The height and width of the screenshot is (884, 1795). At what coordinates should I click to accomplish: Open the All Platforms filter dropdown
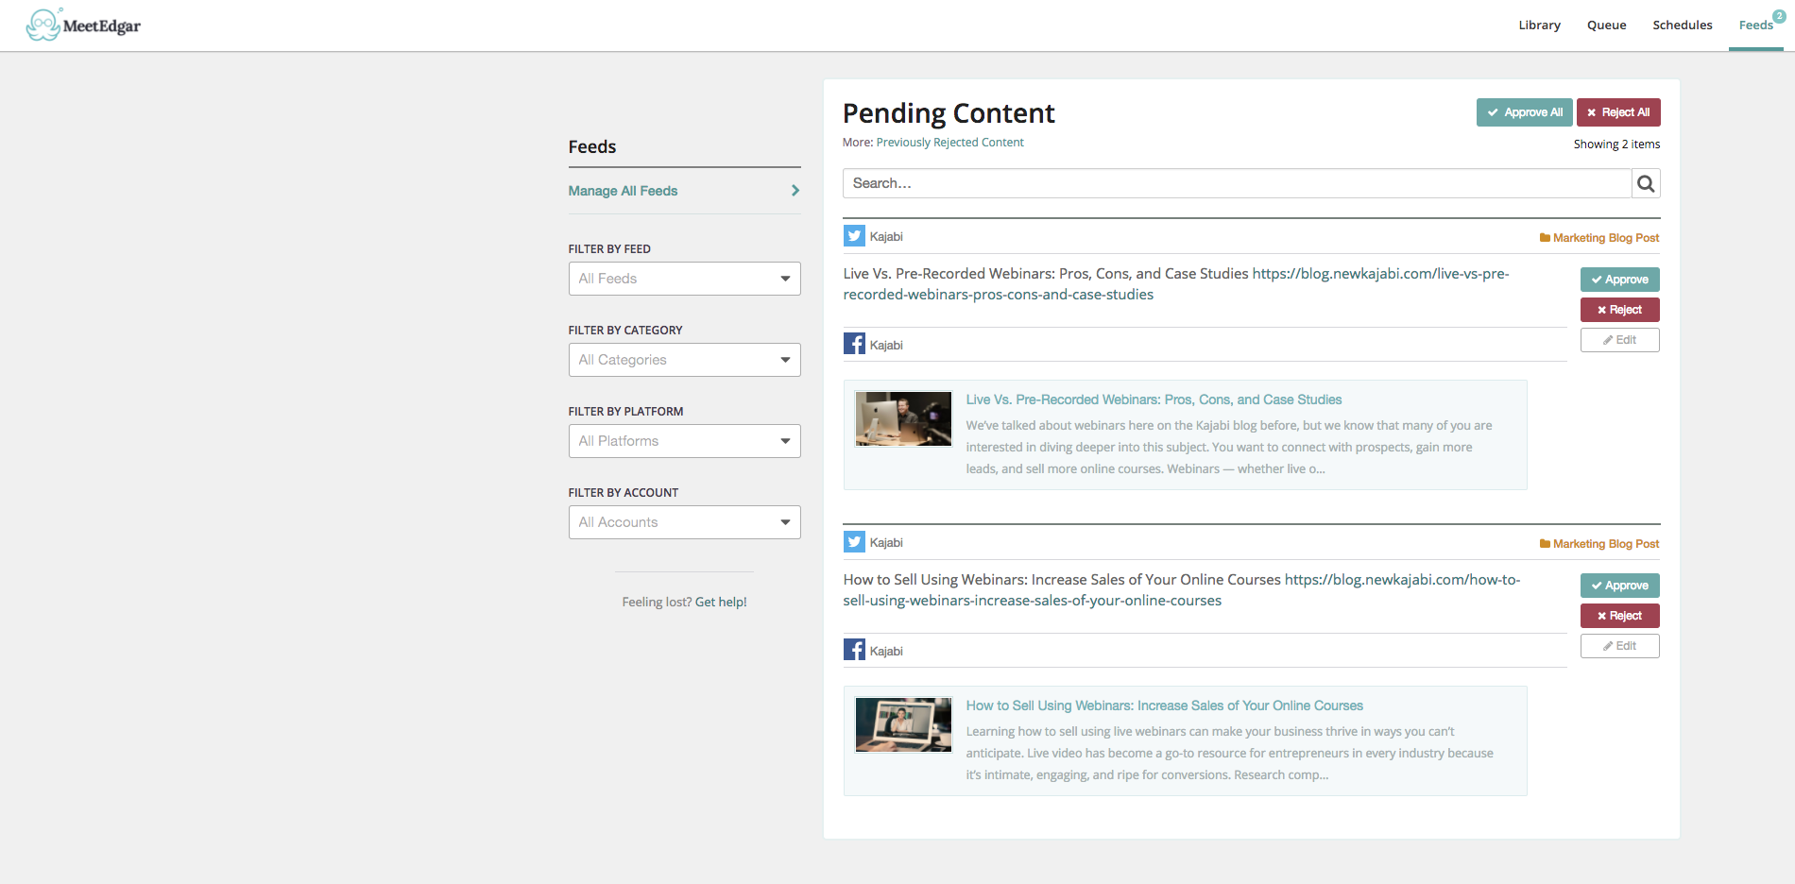tap(684, 441)
